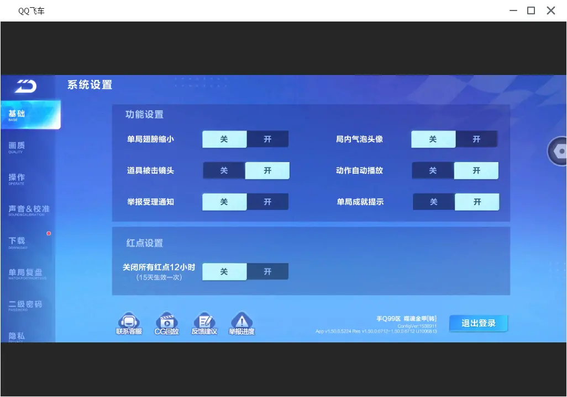The image size is (567, 397).
Task: Close the QQ飞车 window
Action: coord(551,10)
